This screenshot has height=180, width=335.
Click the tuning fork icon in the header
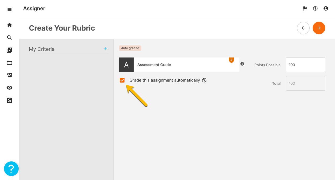point(305,9)
